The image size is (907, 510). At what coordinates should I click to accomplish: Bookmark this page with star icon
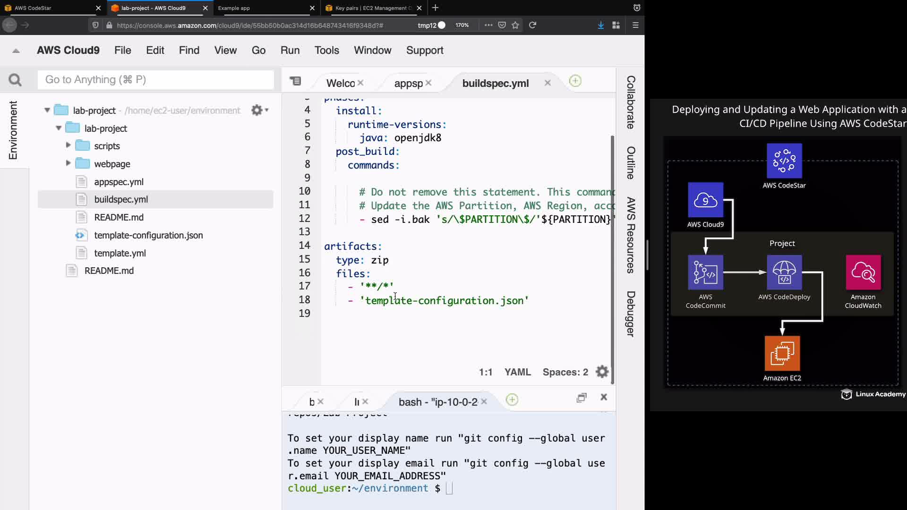pos(515,25)
